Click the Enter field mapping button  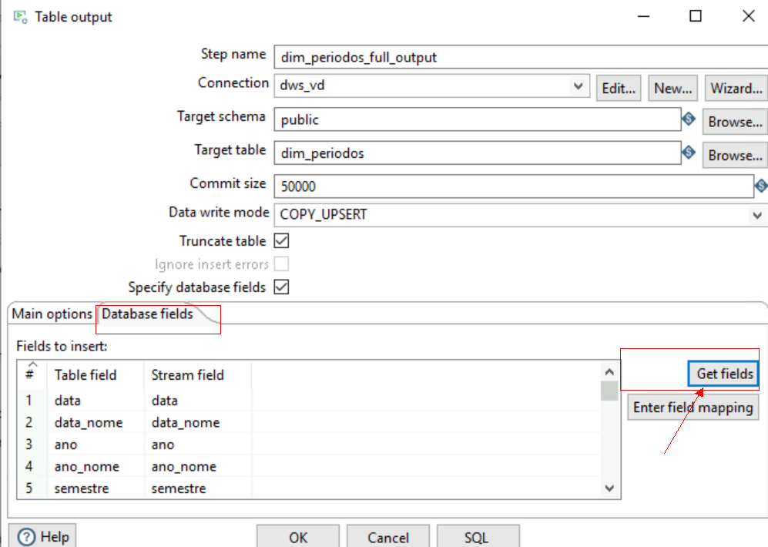click(x=693, y=408)
